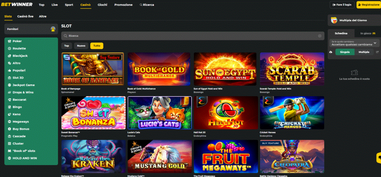Click the "Book of" slots book icon

[10, 151]
